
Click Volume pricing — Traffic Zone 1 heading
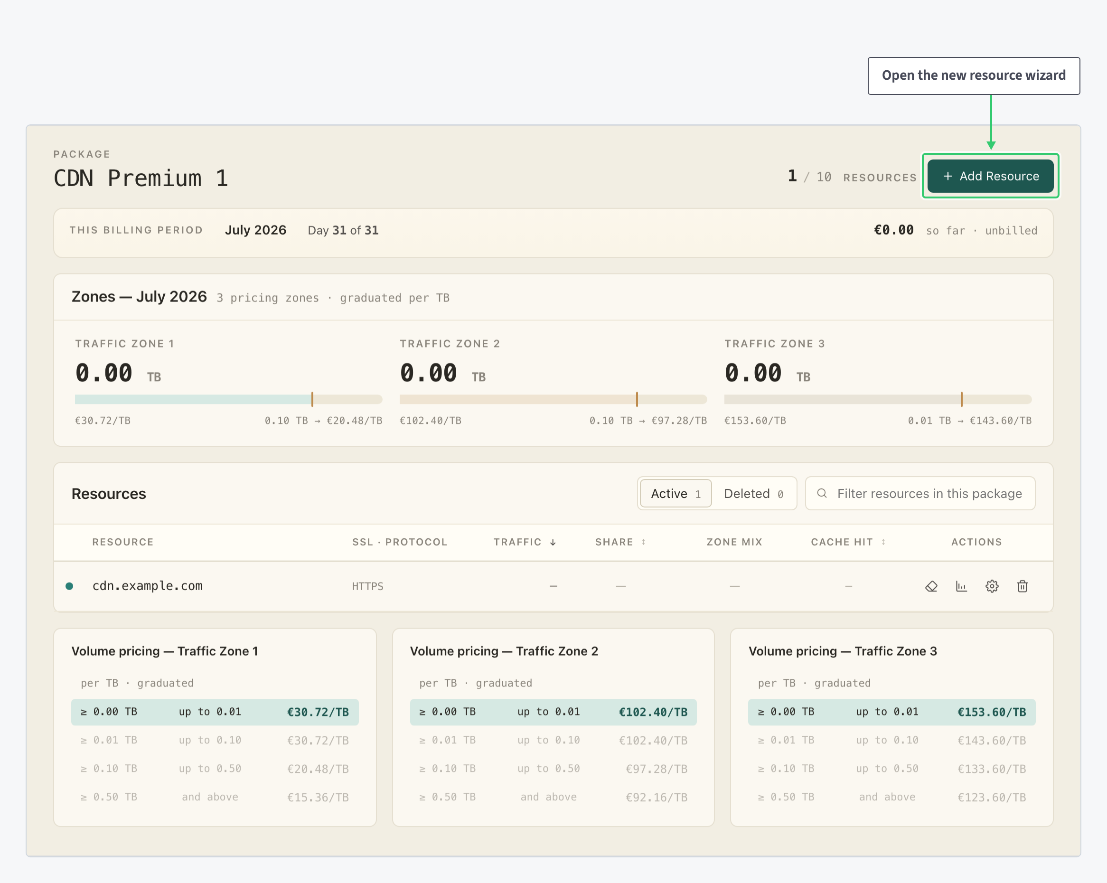coord(165,651)
